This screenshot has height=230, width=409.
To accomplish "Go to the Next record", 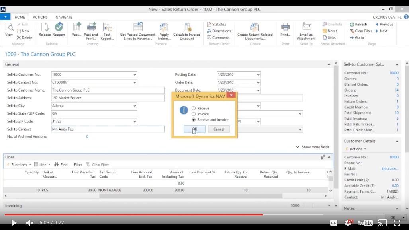I will click(x=382, y=31).
